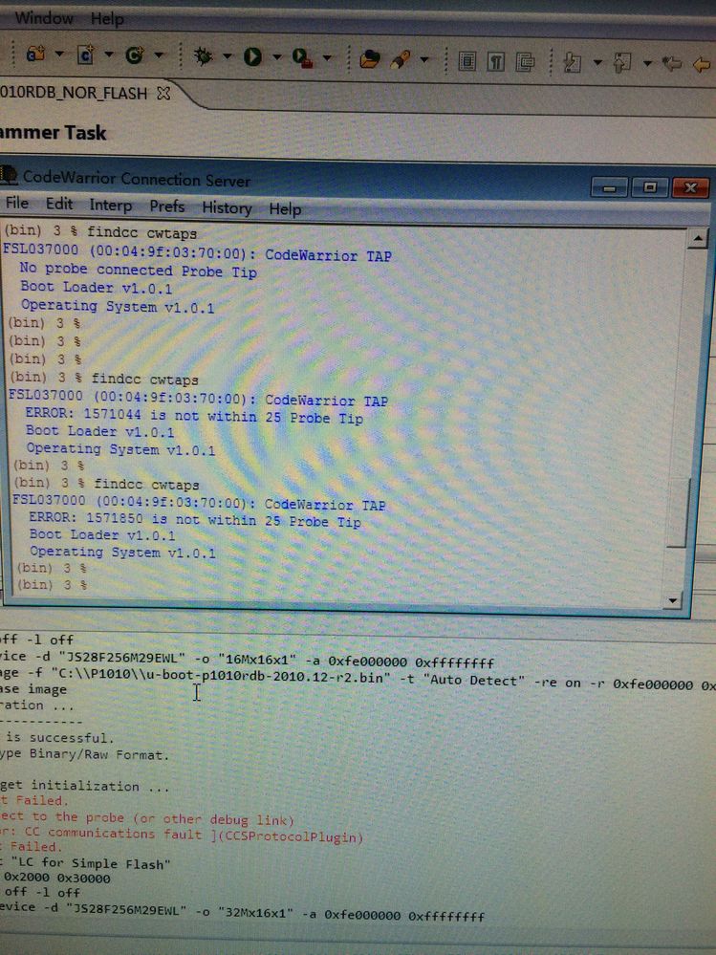
Task: Click the yellow Back navigation arrow
Action: point(702,64)
